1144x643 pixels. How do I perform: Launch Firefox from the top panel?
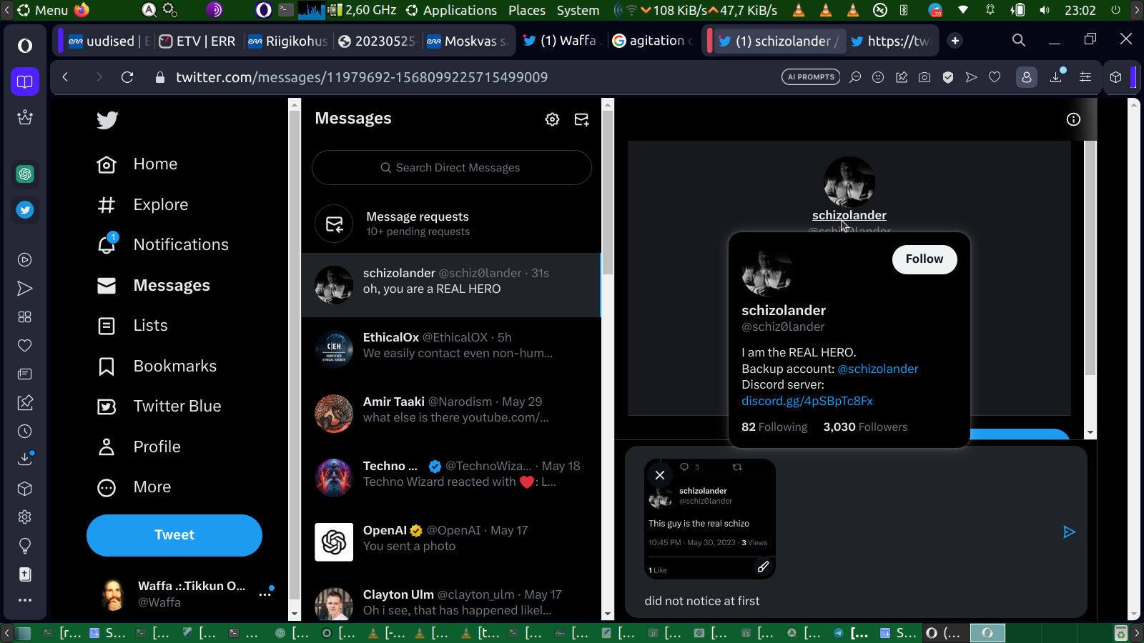[x=82, y=10]
